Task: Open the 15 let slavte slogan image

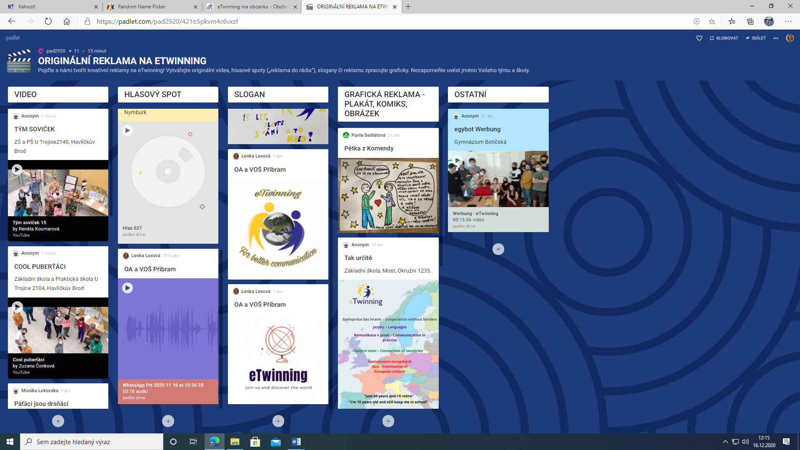Action: click(278, 126)
